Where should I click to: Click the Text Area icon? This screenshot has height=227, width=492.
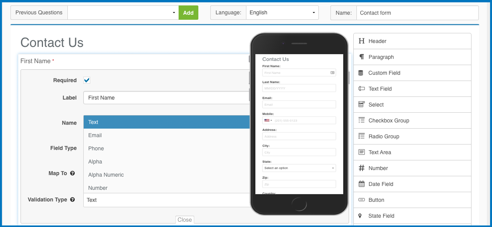coord(361,152)
